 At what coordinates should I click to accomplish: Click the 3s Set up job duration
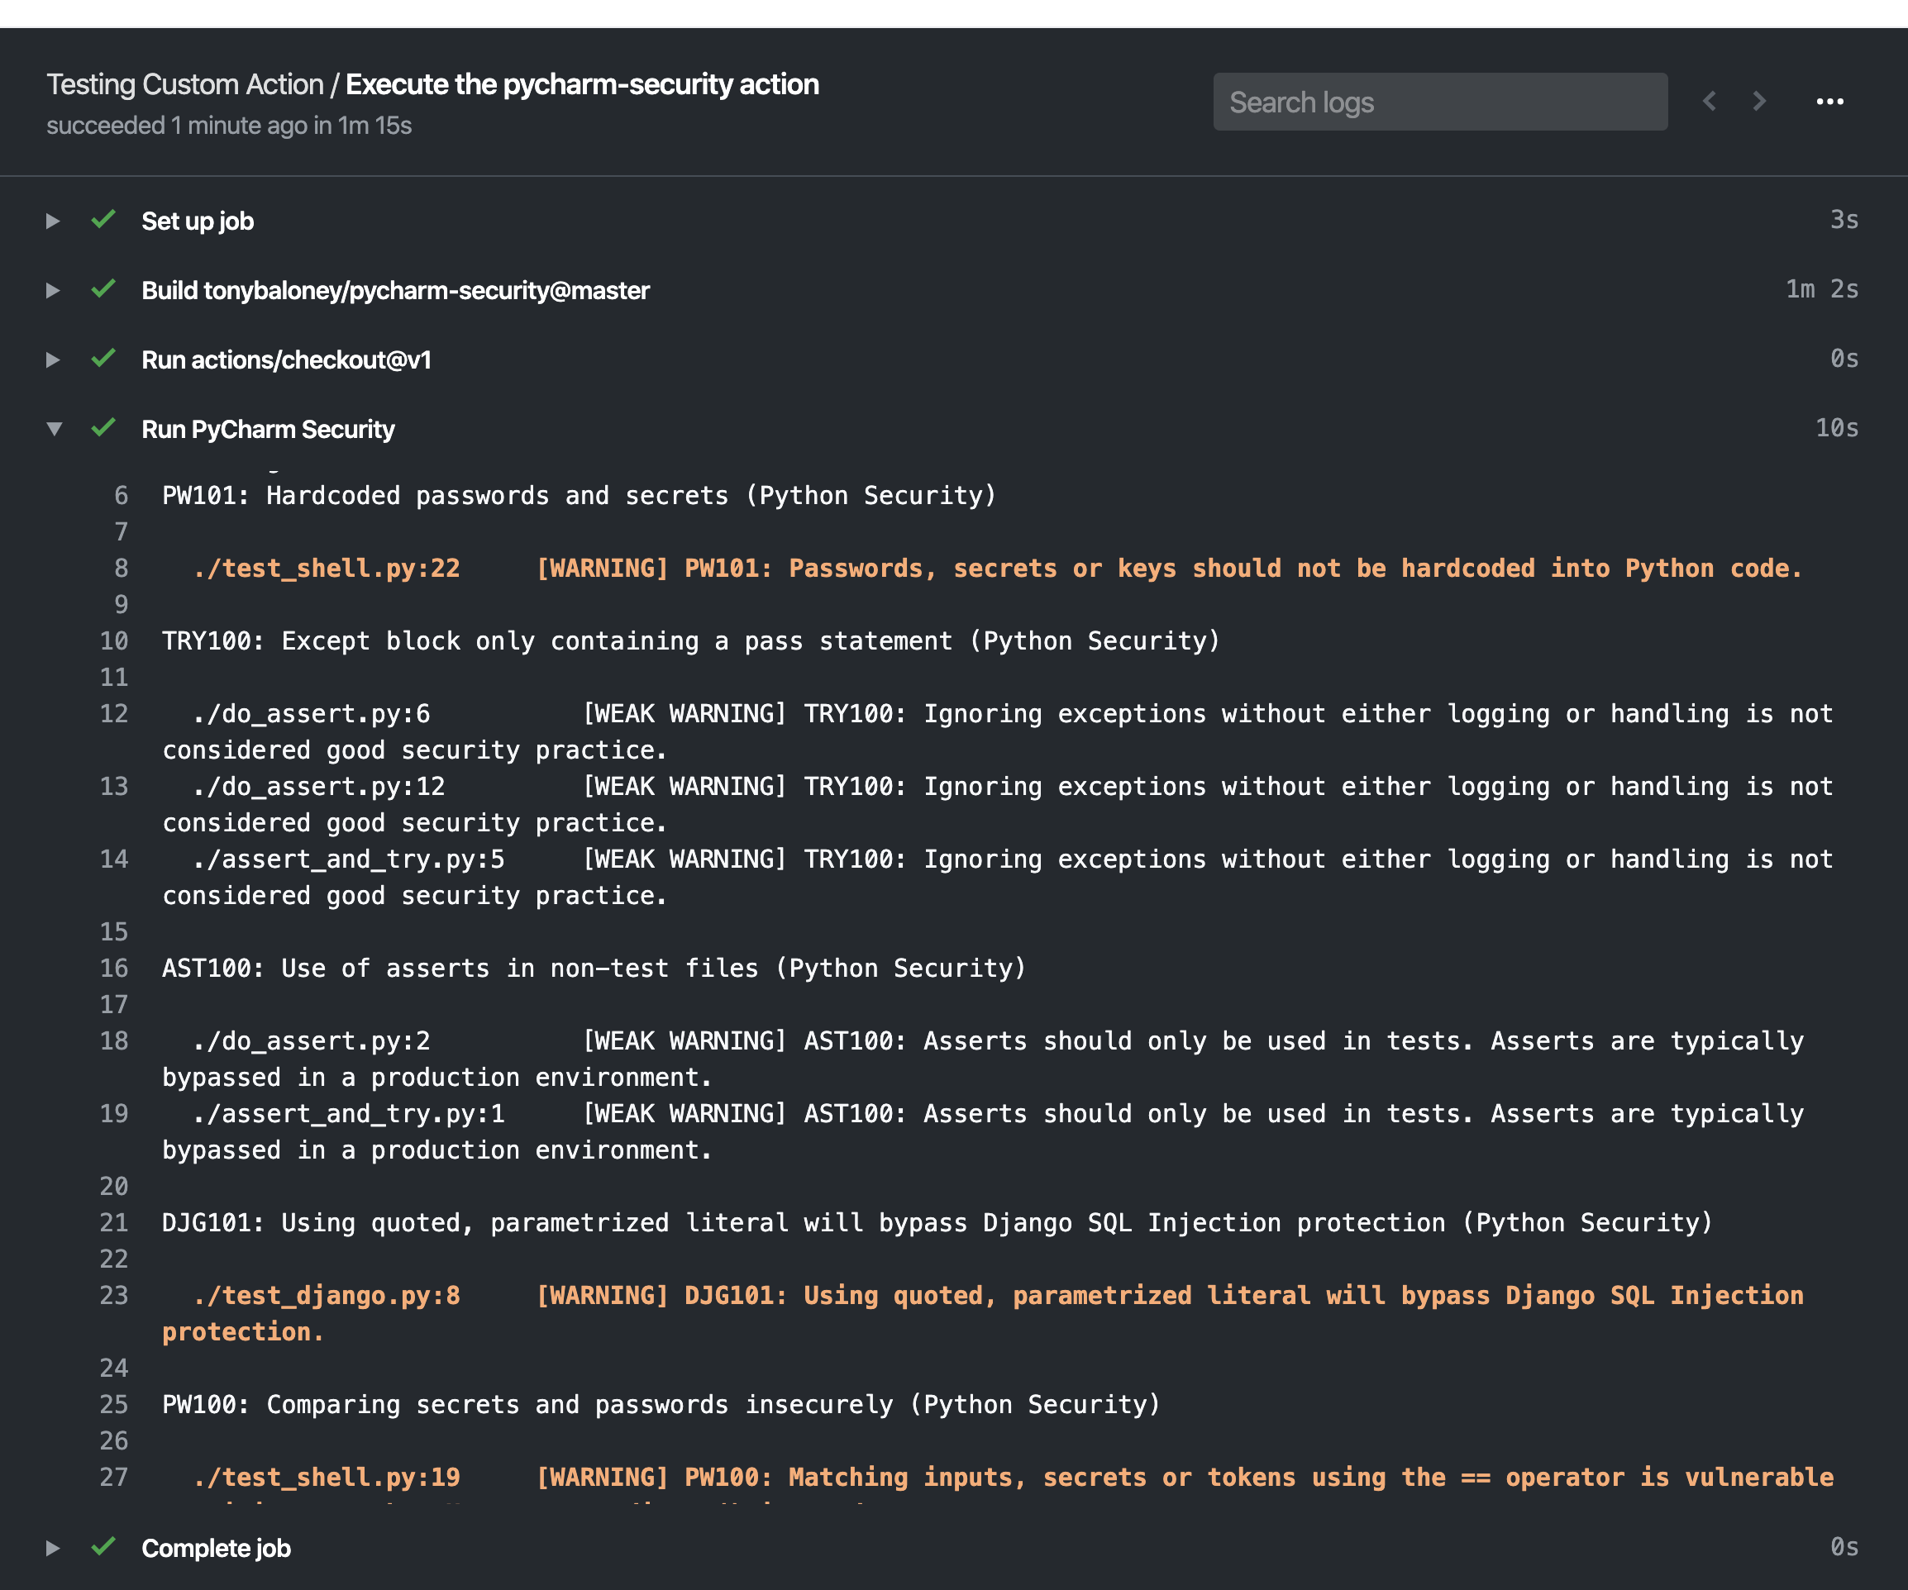(1844, 220)
